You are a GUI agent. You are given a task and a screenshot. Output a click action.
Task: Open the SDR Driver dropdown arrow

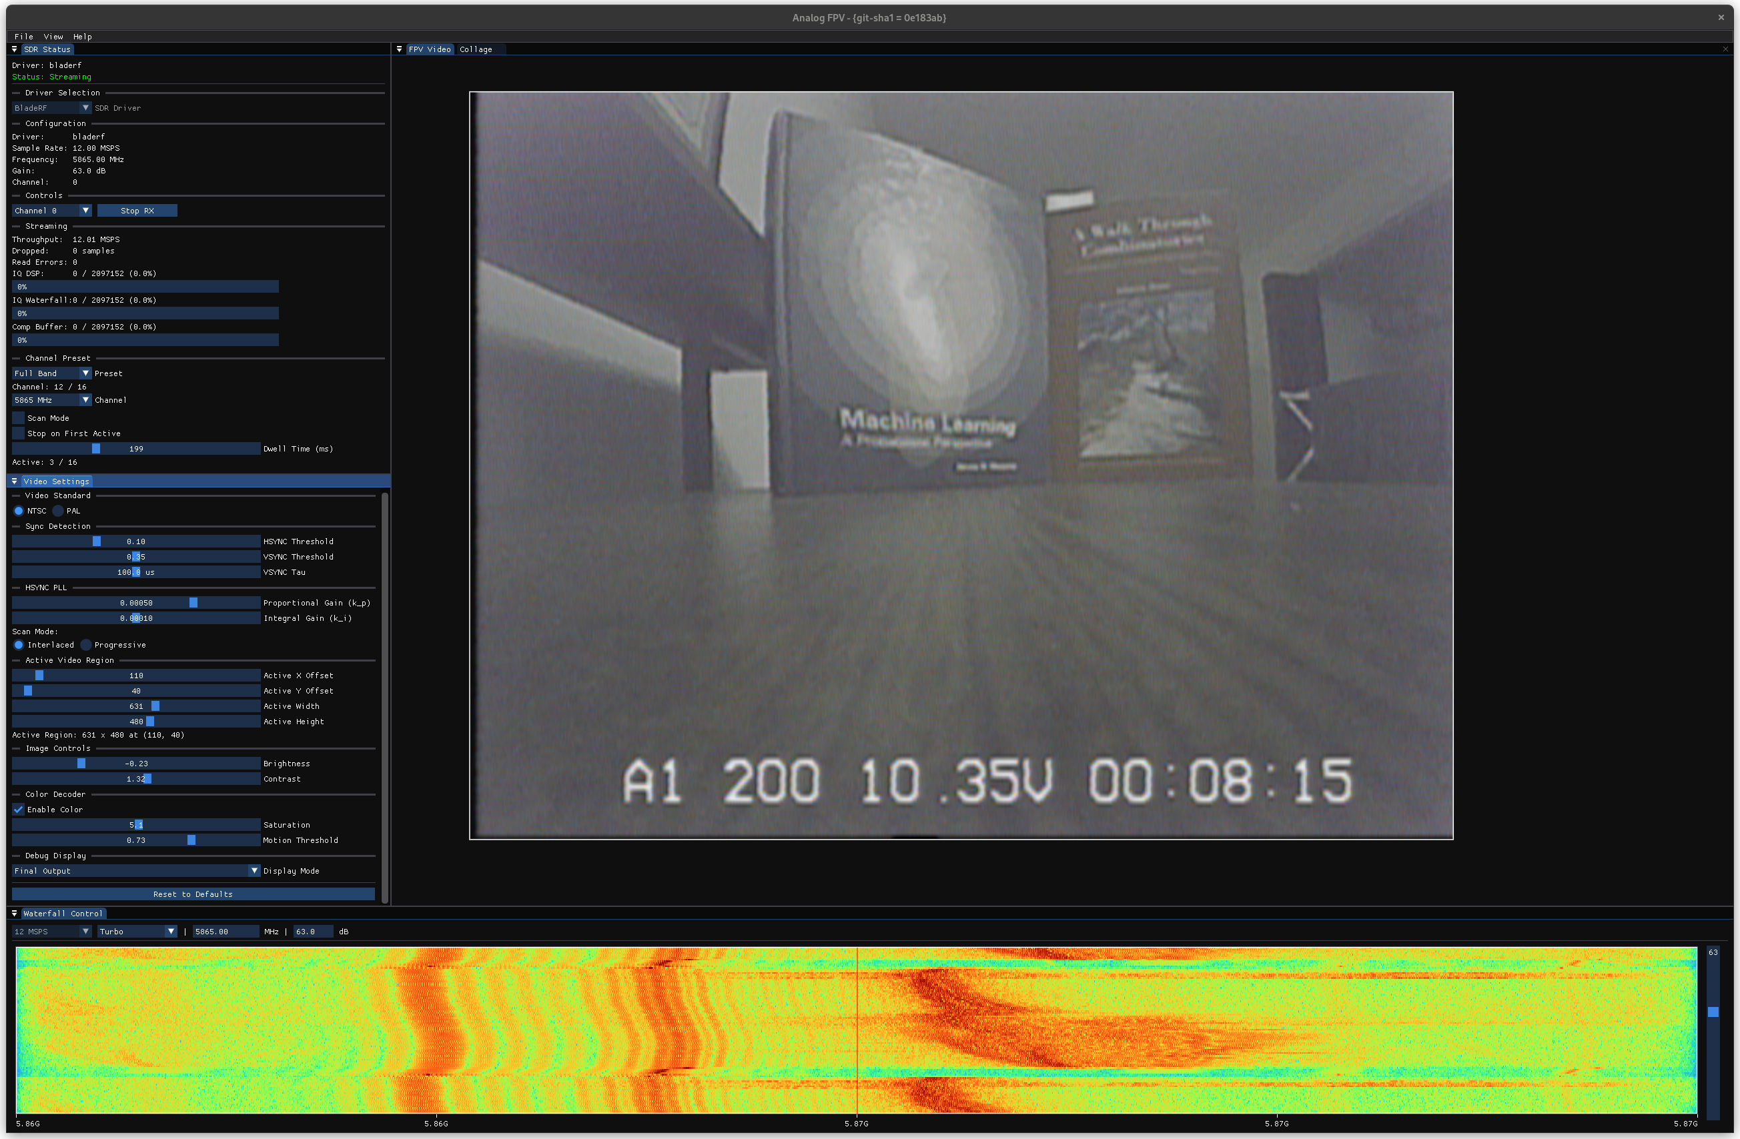[85, 108]
